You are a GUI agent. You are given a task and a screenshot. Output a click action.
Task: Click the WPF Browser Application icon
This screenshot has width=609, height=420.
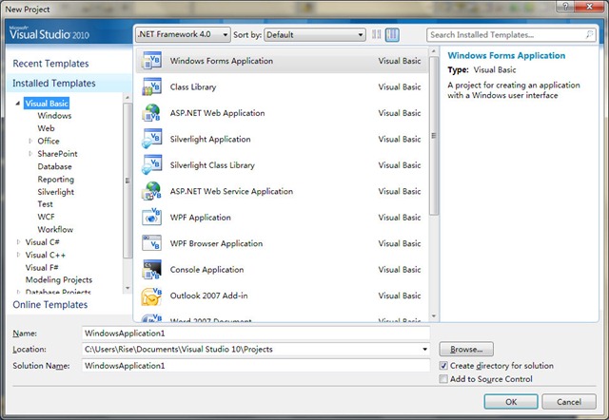(151, 243)
